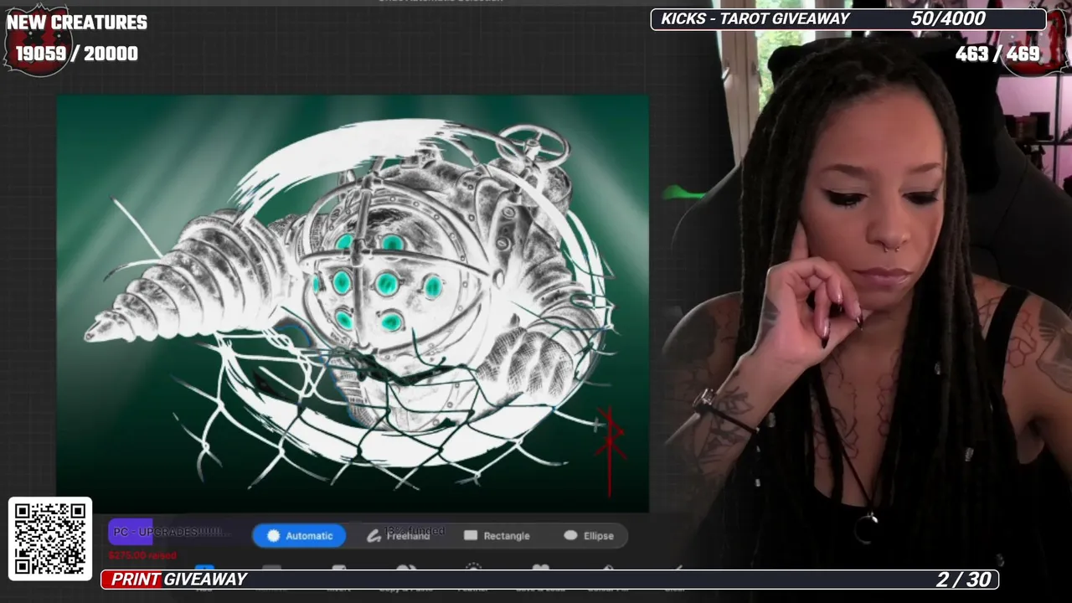Click the diving-helmet creature artwork on canvas
Screen dimensions: 1072x603
coord(353,303)
